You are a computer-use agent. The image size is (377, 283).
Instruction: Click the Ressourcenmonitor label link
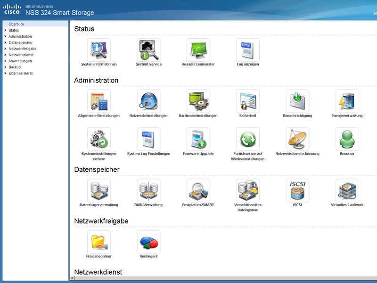coord(198,64)
